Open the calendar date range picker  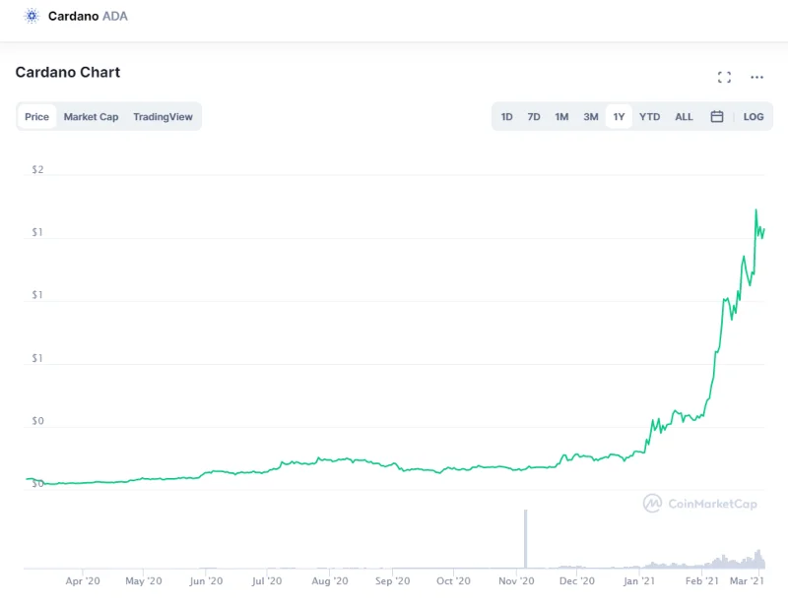point(717,116)
